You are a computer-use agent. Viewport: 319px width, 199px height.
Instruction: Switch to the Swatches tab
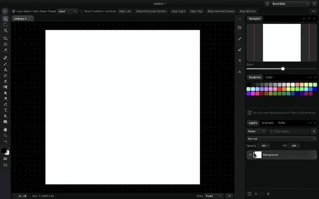point(255,77)
